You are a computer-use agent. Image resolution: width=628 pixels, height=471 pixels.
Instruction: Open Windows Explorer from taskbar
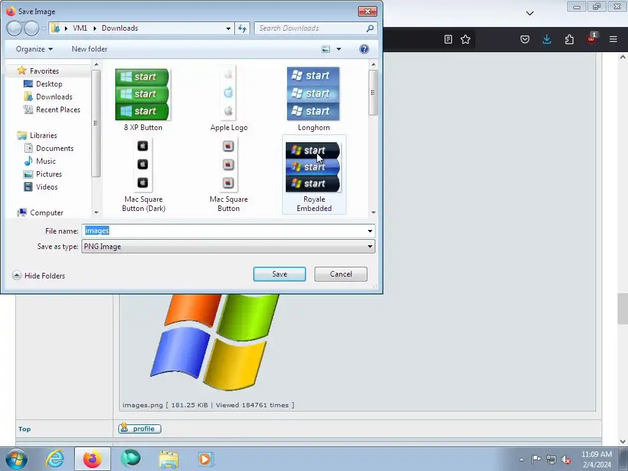(x=169, y=459)
